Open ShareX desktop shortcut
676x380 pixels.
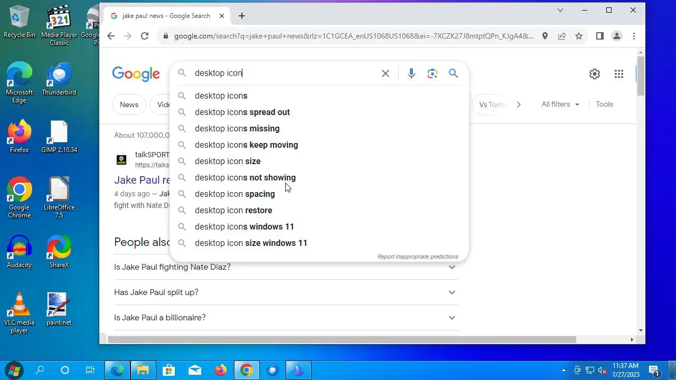[x=59, y=252]
